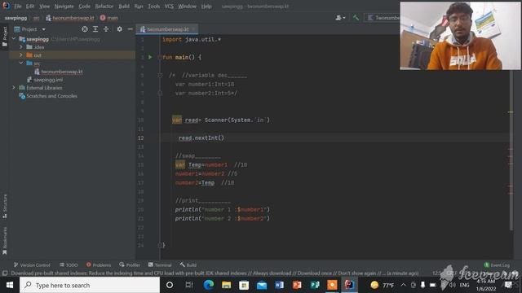Screen dimensions: 522x293
Task: Open Mail app from taskbar
Action: pyautogui.click(x=262, y=285)
